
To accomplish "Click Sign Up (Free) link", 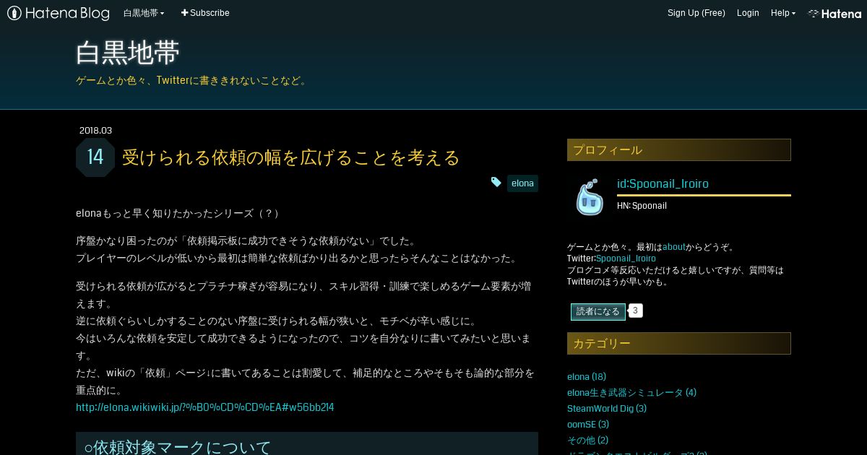I will click(x=696, y=13).
